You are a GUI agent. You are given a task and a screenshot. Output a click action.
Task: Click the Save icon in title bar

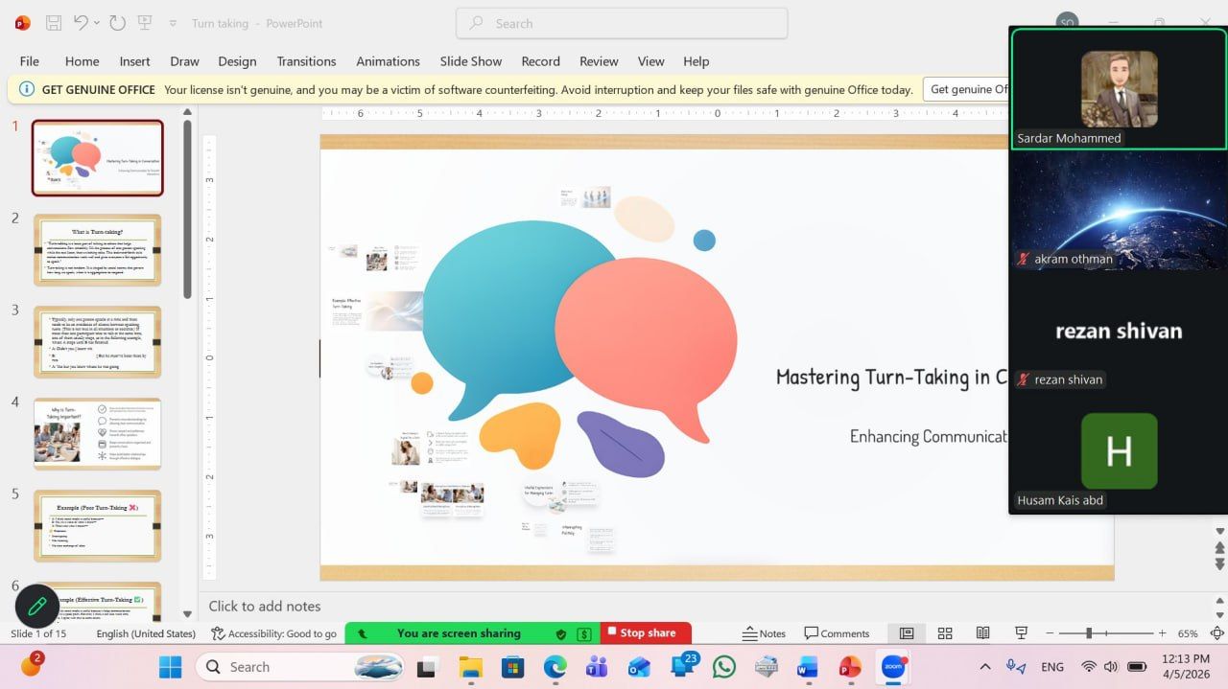(54, 23)
